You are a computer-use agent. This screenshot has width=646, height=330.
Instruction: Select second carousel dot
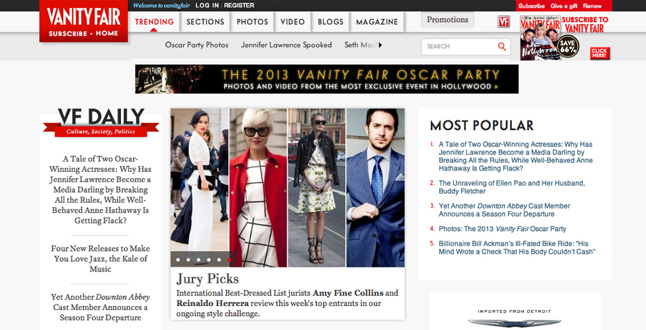188,260
